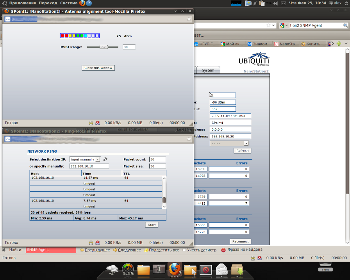Open the mail envelope icon in the dock
Screen dimensions: 350x280
coord(221,269)
